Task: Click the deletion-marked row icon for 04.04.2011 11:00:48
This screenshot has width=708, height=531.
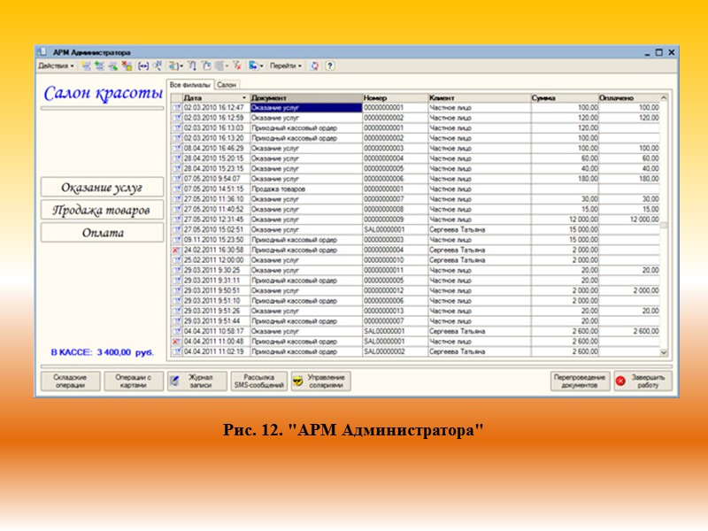Action: tap(176, 342)
